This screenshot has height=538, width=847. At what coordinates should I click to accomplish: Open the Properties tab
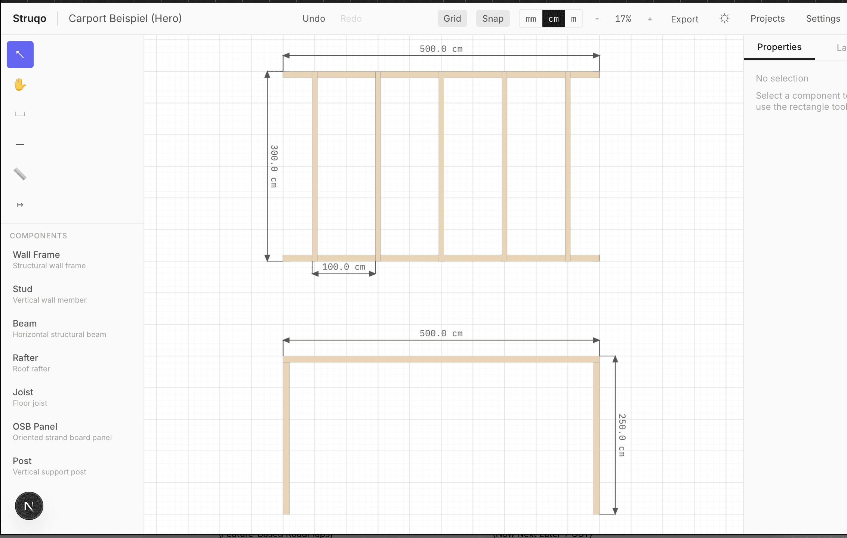click(x=779, y=47)
